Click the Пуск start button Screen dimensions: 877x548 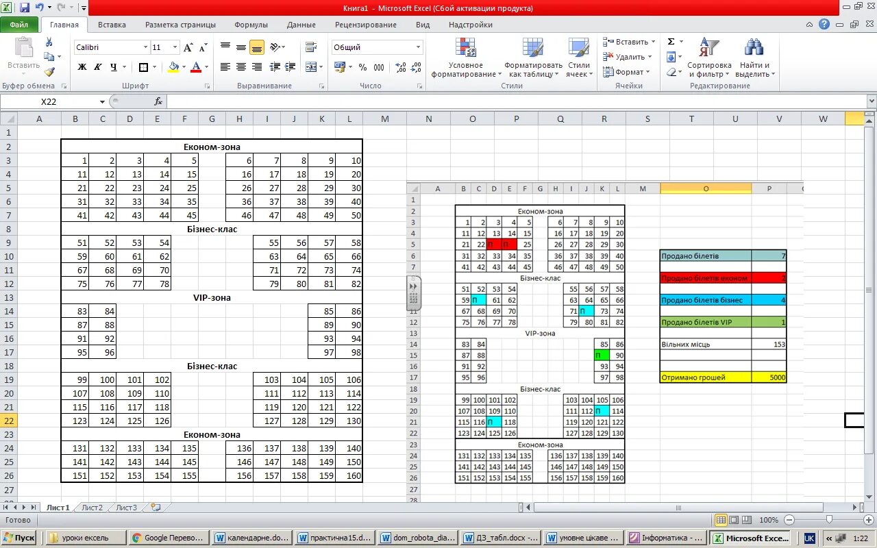point(20,538)
